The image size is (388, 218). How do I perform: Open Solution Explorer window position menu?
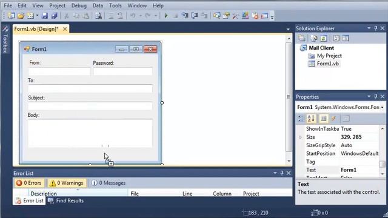coord(369,28)
